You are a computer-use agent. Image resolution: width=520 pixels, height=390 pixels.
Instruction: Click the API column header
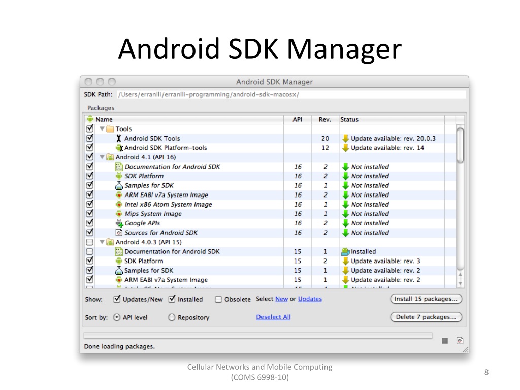tap(298, 119)
